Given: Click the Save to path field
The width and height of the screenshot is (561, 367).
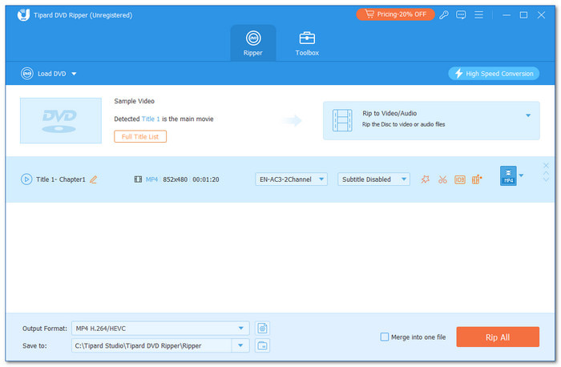Looking at the screenshot, I should tap(151, 345).
